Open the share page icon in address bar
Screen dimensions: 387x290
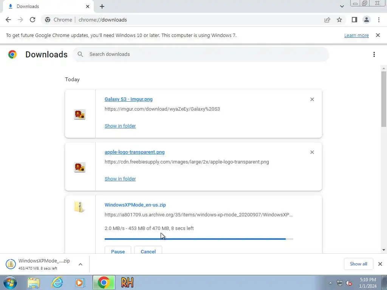pyautogui.click(x=327, y=20)
